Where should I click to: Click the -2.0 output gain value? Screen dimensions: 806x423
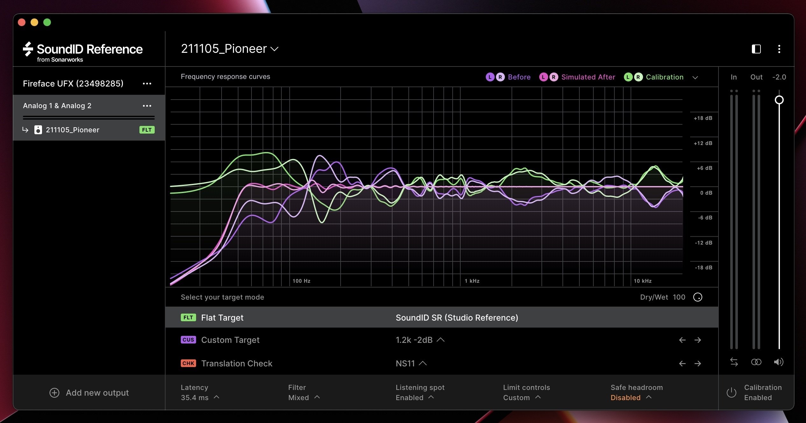tap(779, 77)
